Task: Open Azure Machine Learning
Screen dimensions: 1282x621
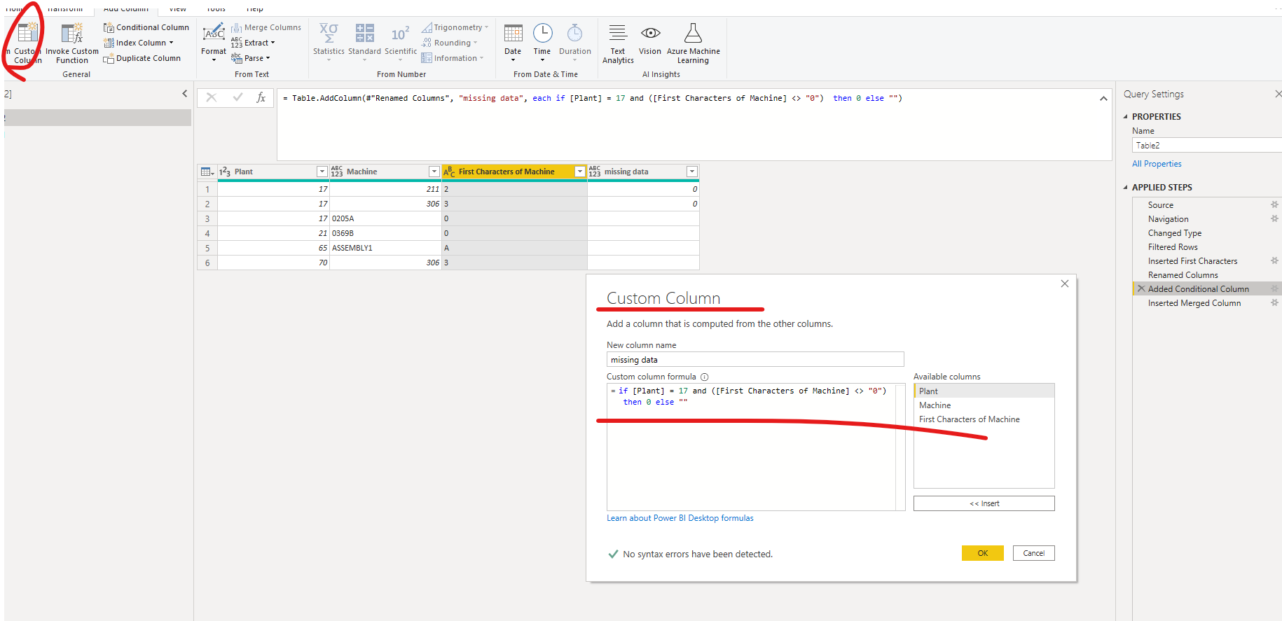Action: click(694, 43)
